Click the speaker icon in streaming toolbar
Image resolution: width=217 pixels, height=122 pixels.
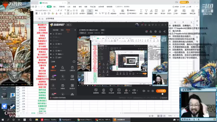(134, 90)
